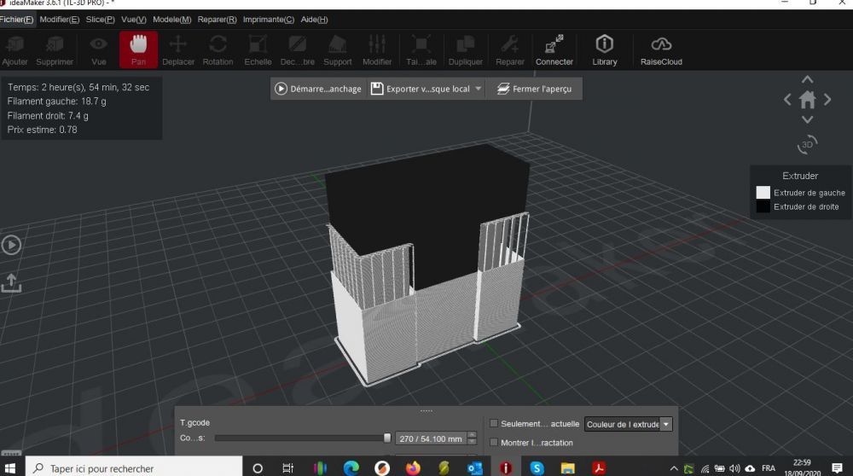Click the layer number stepper arrows

tap(472, 438)
